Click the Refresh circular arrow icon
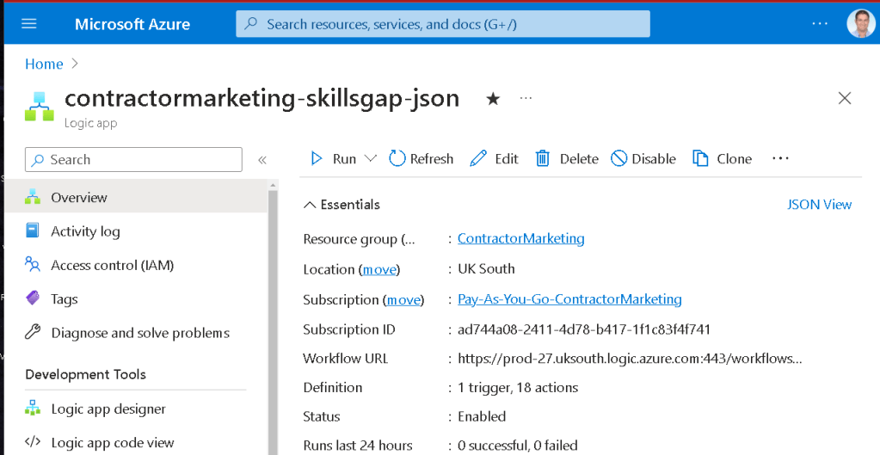This screenshot has height=455, width=880. pyautogui.click(x=397, y=159)
